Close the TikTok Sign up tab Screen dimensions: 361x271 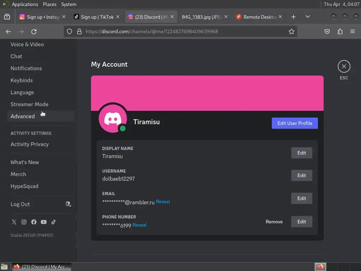[x=118, y=17]
